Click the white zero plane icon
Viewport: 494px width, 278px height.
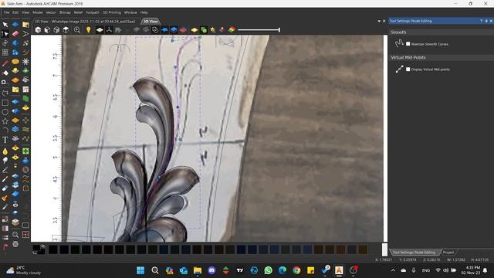[100, 30]
